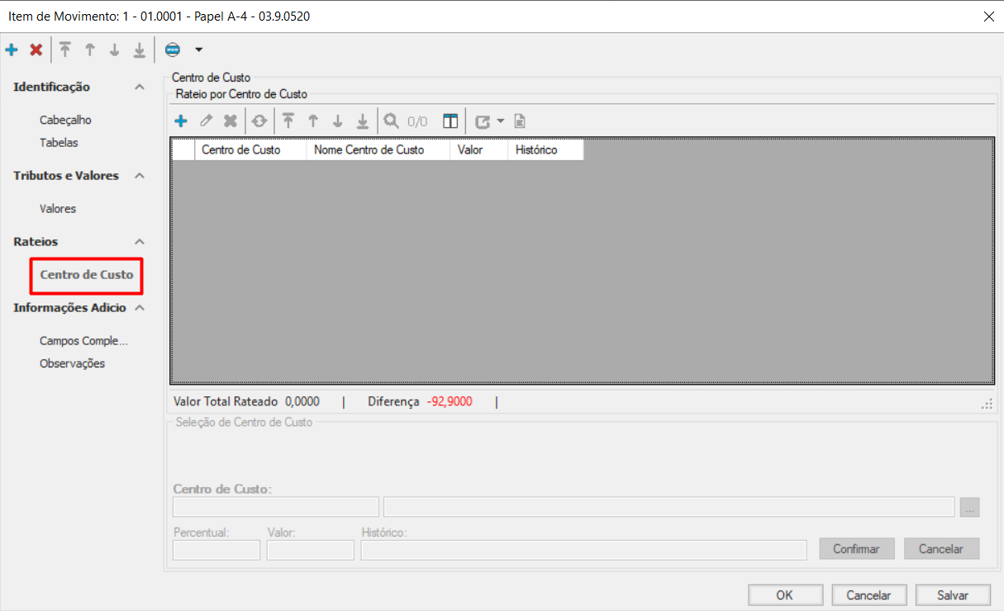
Task: Collapse the Identificação section
Action: 140,88
